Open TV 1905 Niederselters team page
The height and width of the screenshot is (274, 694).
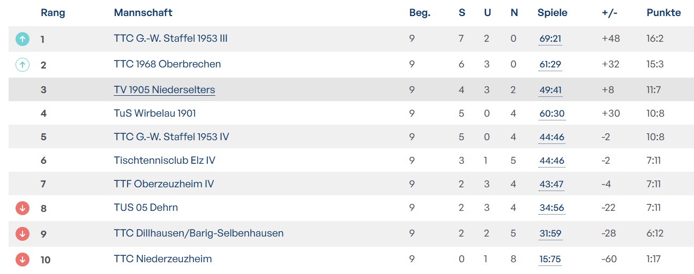164,90
